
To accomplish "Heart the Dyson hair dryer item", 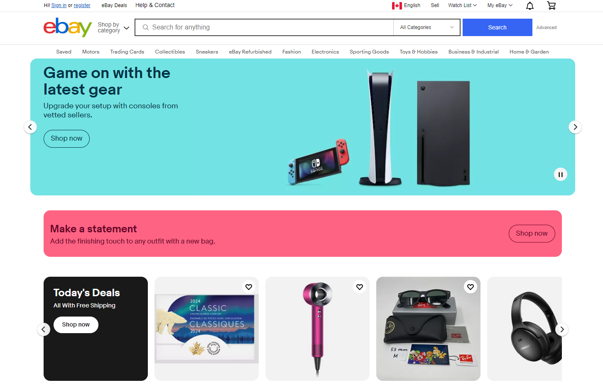I will 360,287.
